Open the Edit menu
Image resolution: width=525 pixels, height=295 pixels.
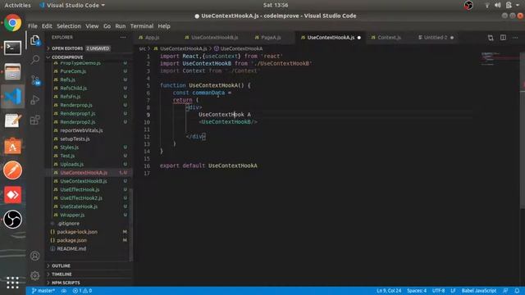[x=47, y=26]
